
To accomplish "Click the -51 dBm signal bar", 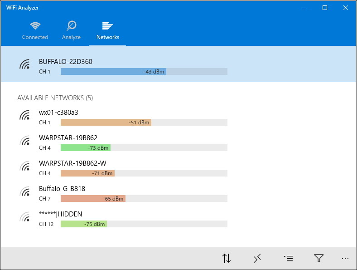I will pos(144,122).
